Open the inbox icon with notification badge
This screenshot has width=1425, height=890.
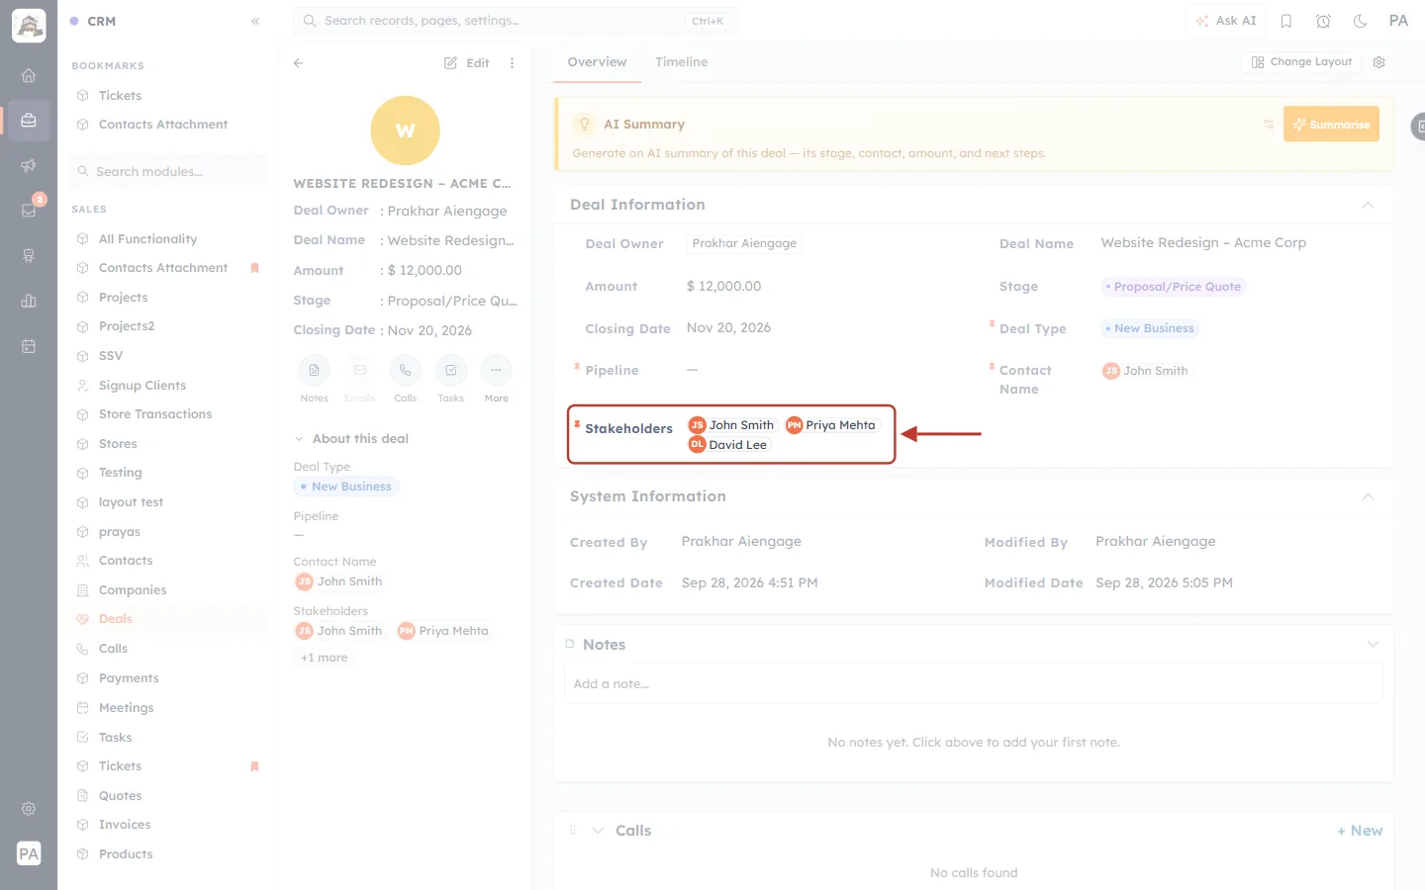(29, 210)
